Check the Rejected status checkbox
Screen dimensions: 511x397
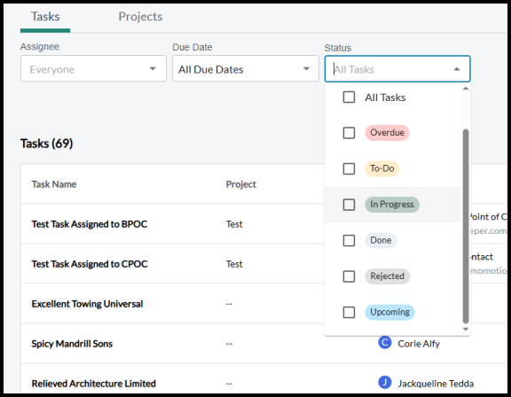click(349, 276)
